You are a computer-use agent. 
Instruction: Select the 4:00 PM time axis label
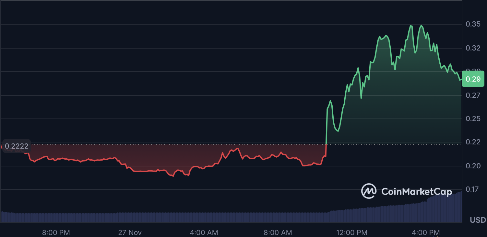(x=425, y=232)
